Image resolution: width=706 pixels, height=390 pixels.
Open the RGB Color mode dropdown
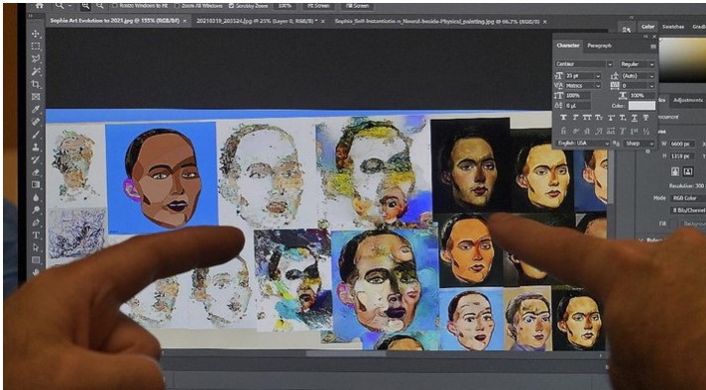[687, 198]
